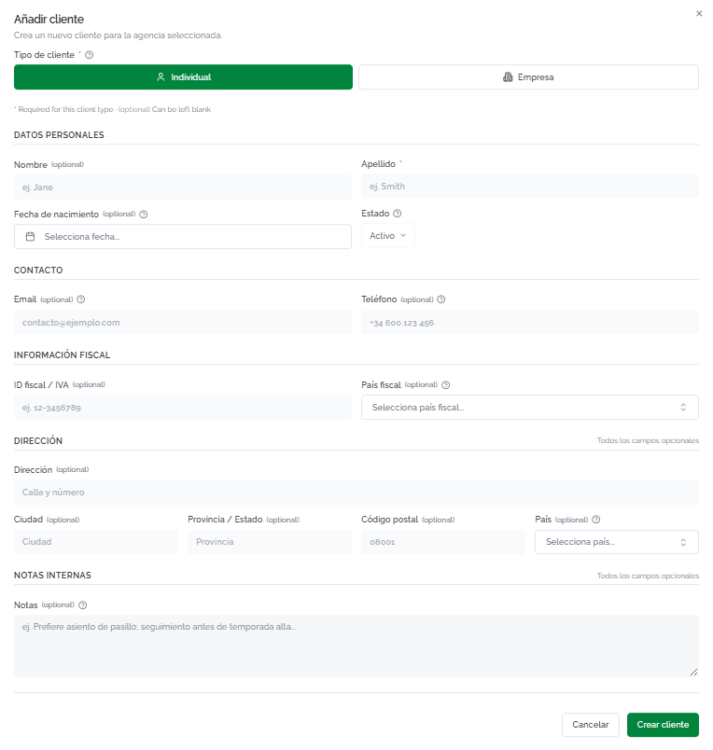Click the CONTACTO section heading
The width and height of the screenshot is (713, 750).
point(38,271)
